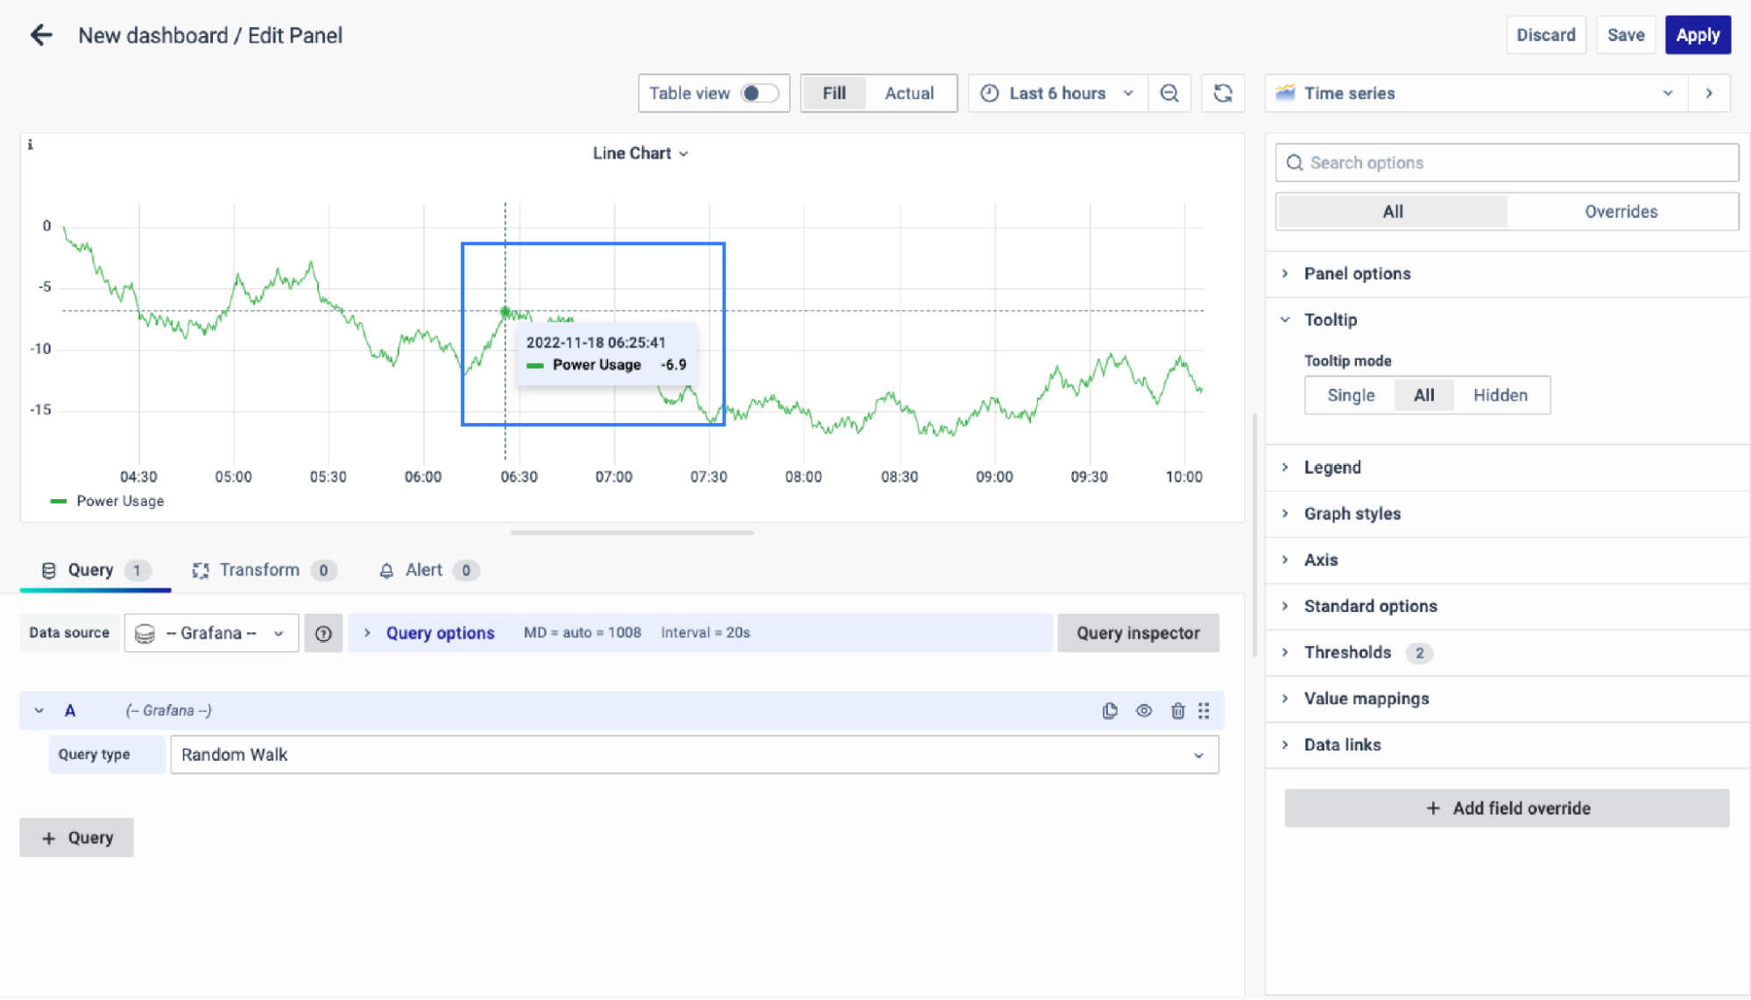This screenshot has width=1751, height=1000.
Task: Select the Hidden tooltip mode
Action: pos(1500,395)
